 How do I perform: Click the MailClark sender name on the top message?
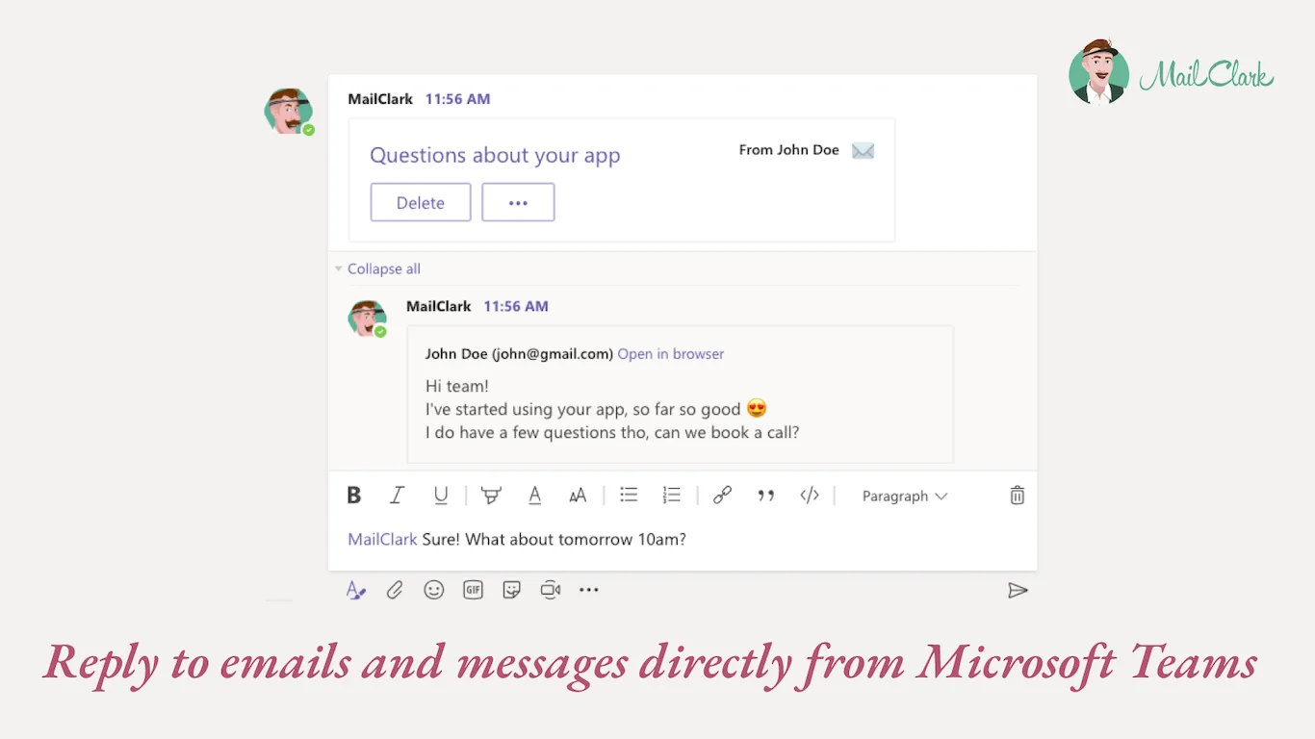[380, 99]
